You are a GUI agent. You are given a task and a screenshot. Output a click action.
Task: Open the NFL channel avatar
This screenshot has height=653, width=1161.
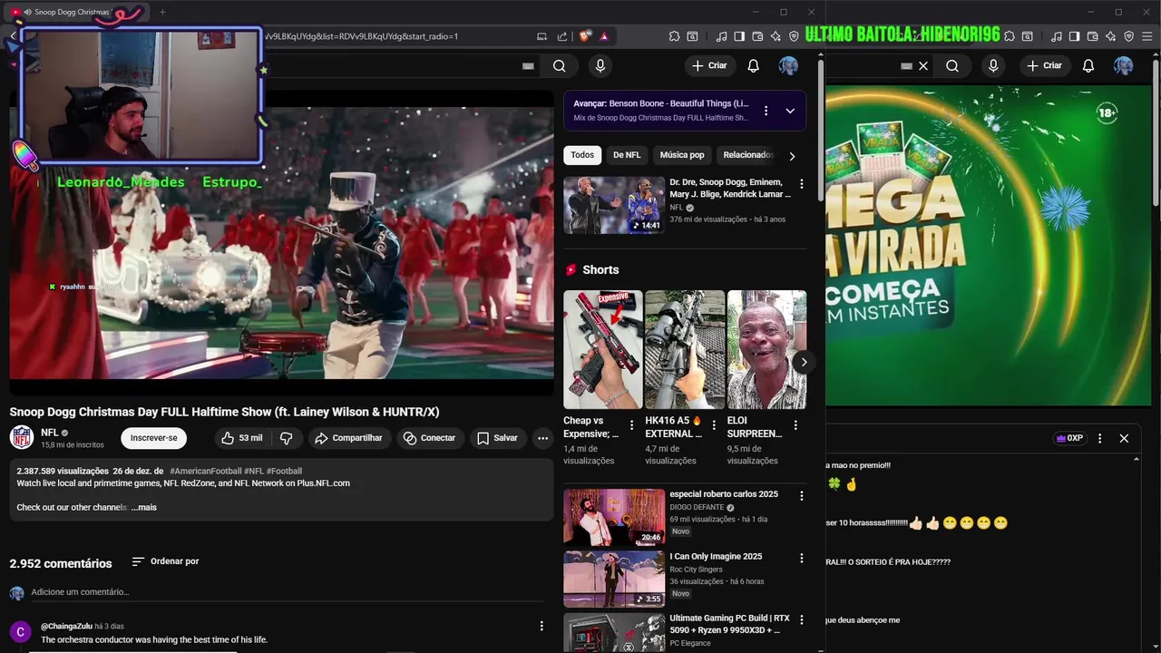coord(22,437)
